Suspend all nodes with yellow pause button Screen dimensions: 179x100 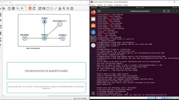point(26,9)
